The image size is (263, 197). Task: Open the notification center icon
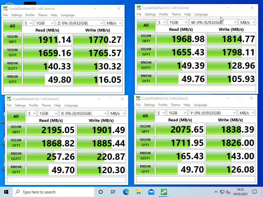click(x=255, y=192)
